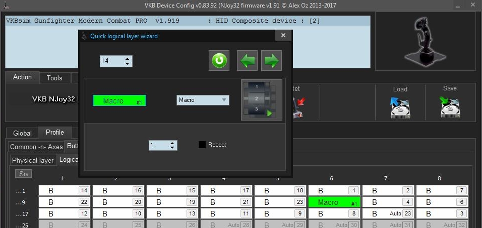Select the grid cell B 13
482x228 pixels.
click(x=172, y=213)
